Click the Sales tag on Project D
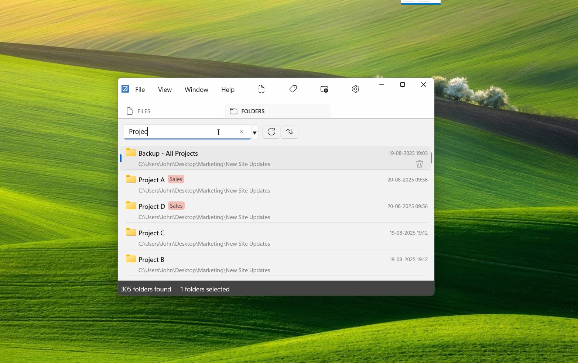 (176, 206)
